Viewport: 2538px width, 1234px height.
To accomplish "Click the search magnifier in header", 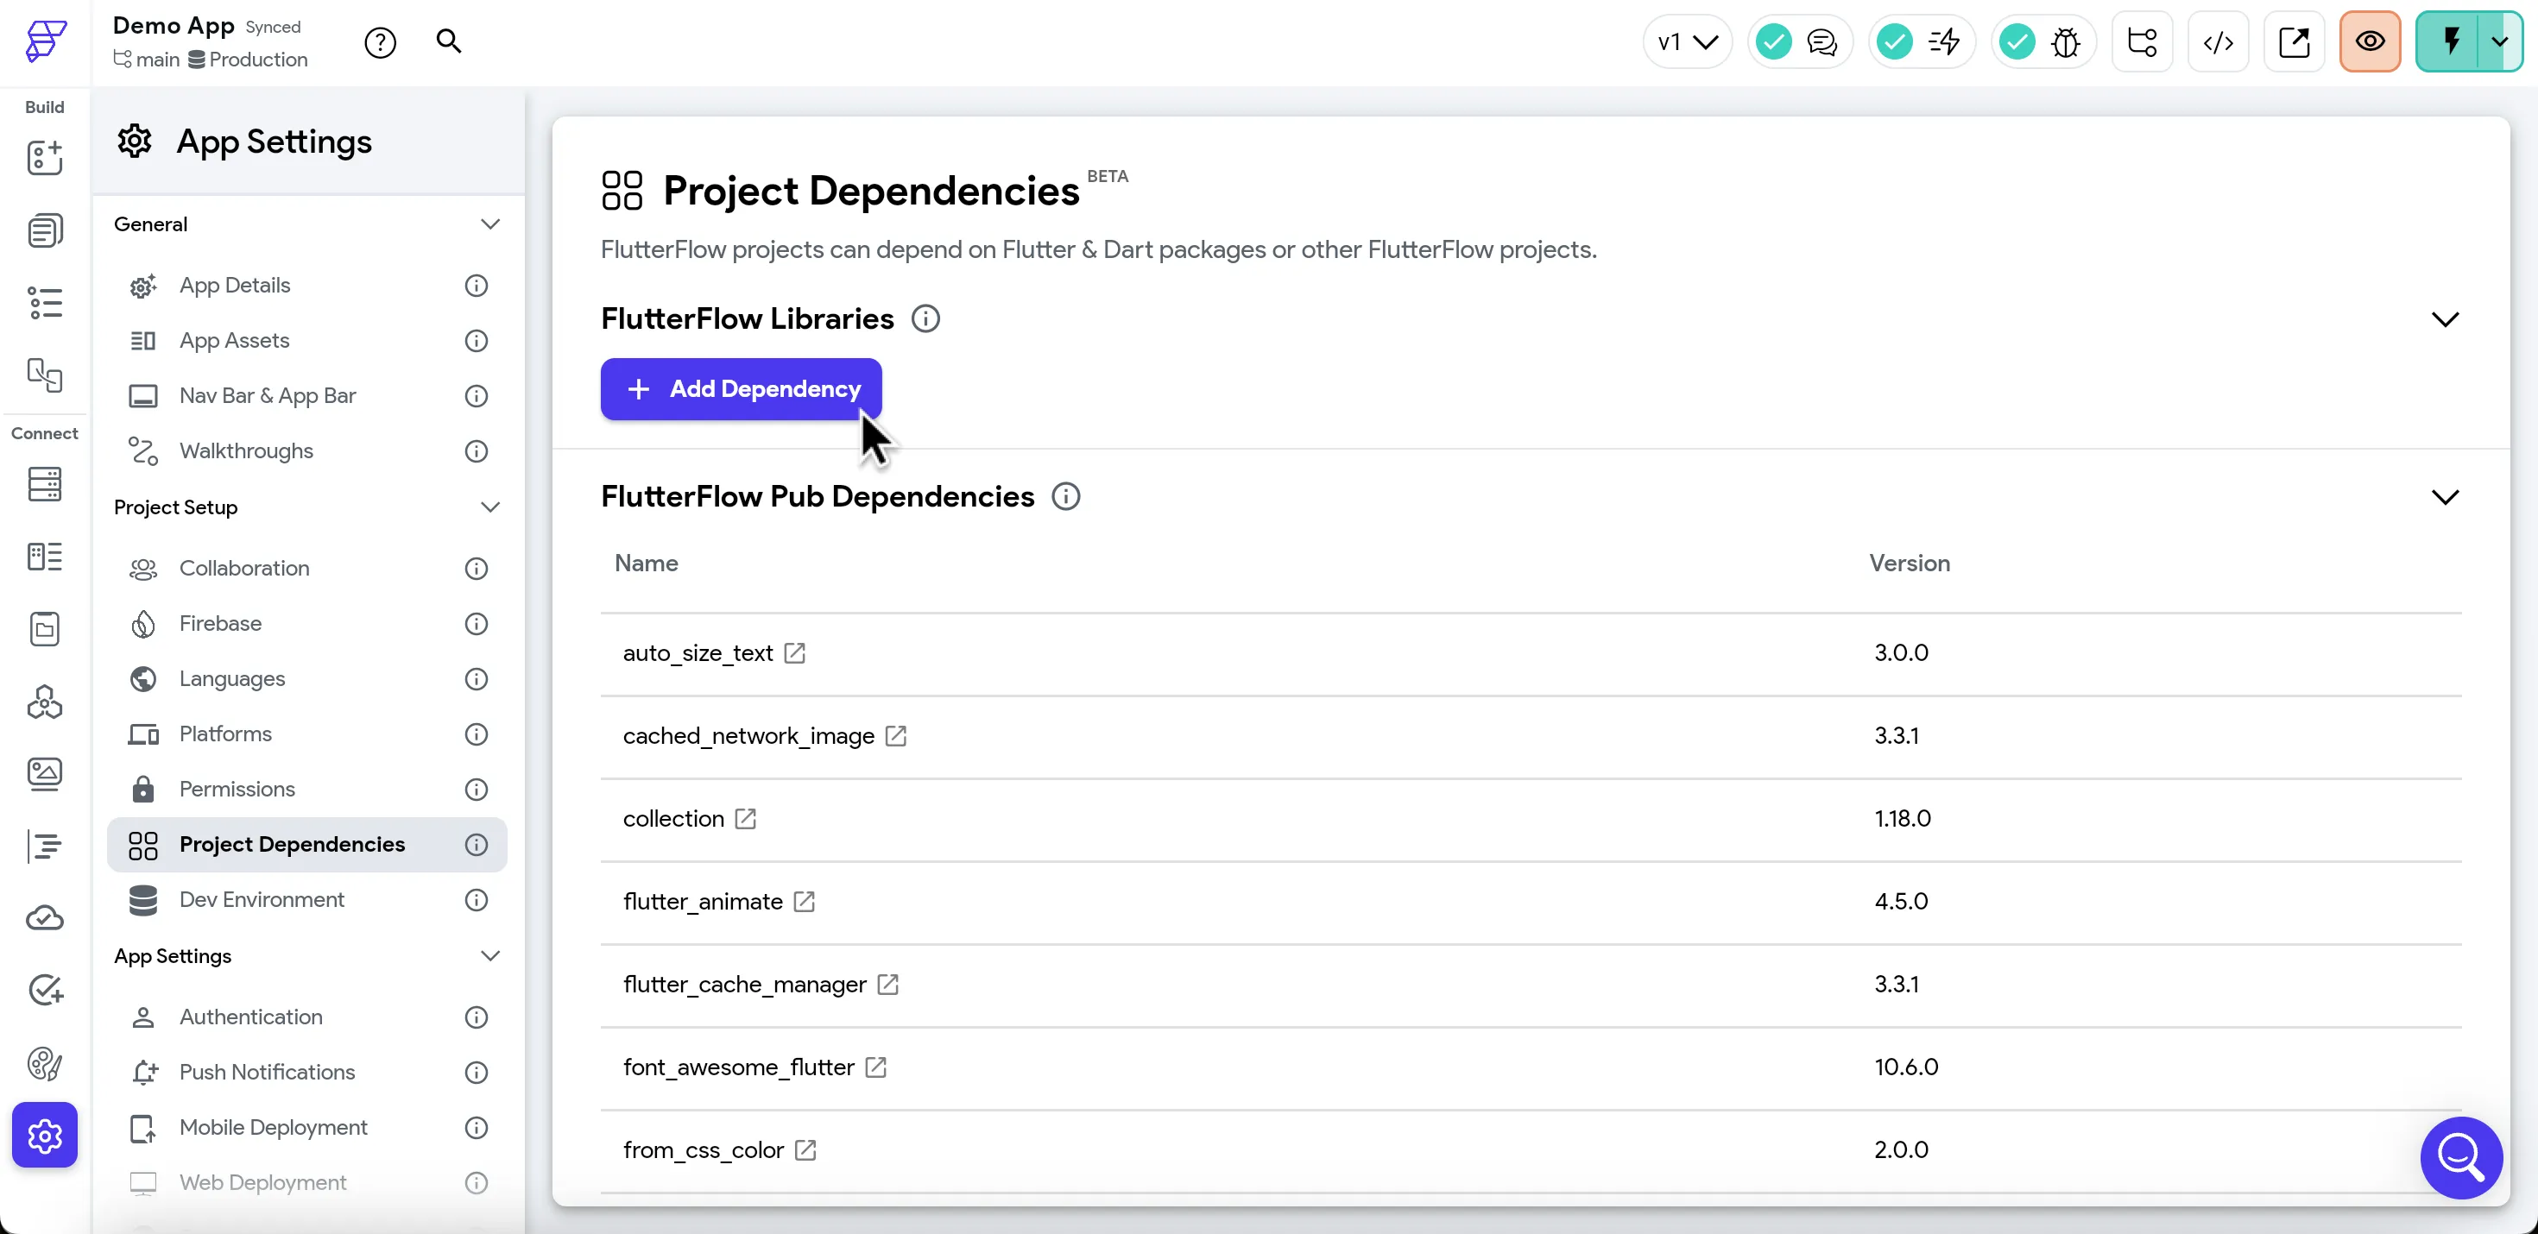I will pyautogui.click(x=448, y=41).
